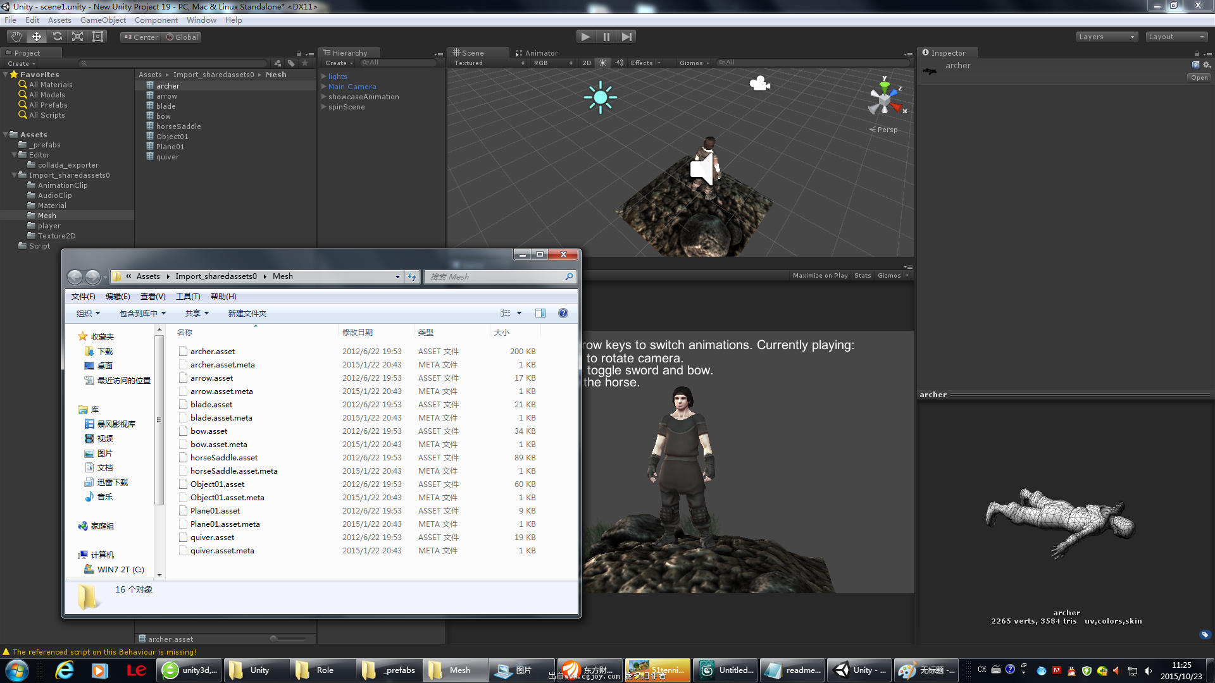Image resolution: width=1215 pixels, height=683 pixels.
Task: Toggle 2D mode in Scene view
Action: pyautogui.click(x=587, y=63)
